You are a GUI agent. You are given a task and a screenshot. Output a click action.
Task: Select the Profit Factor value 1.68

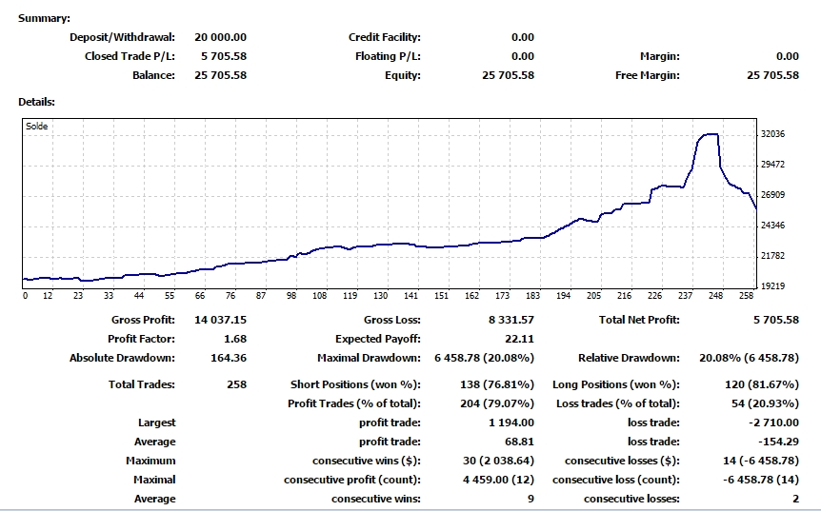point(235,339)
